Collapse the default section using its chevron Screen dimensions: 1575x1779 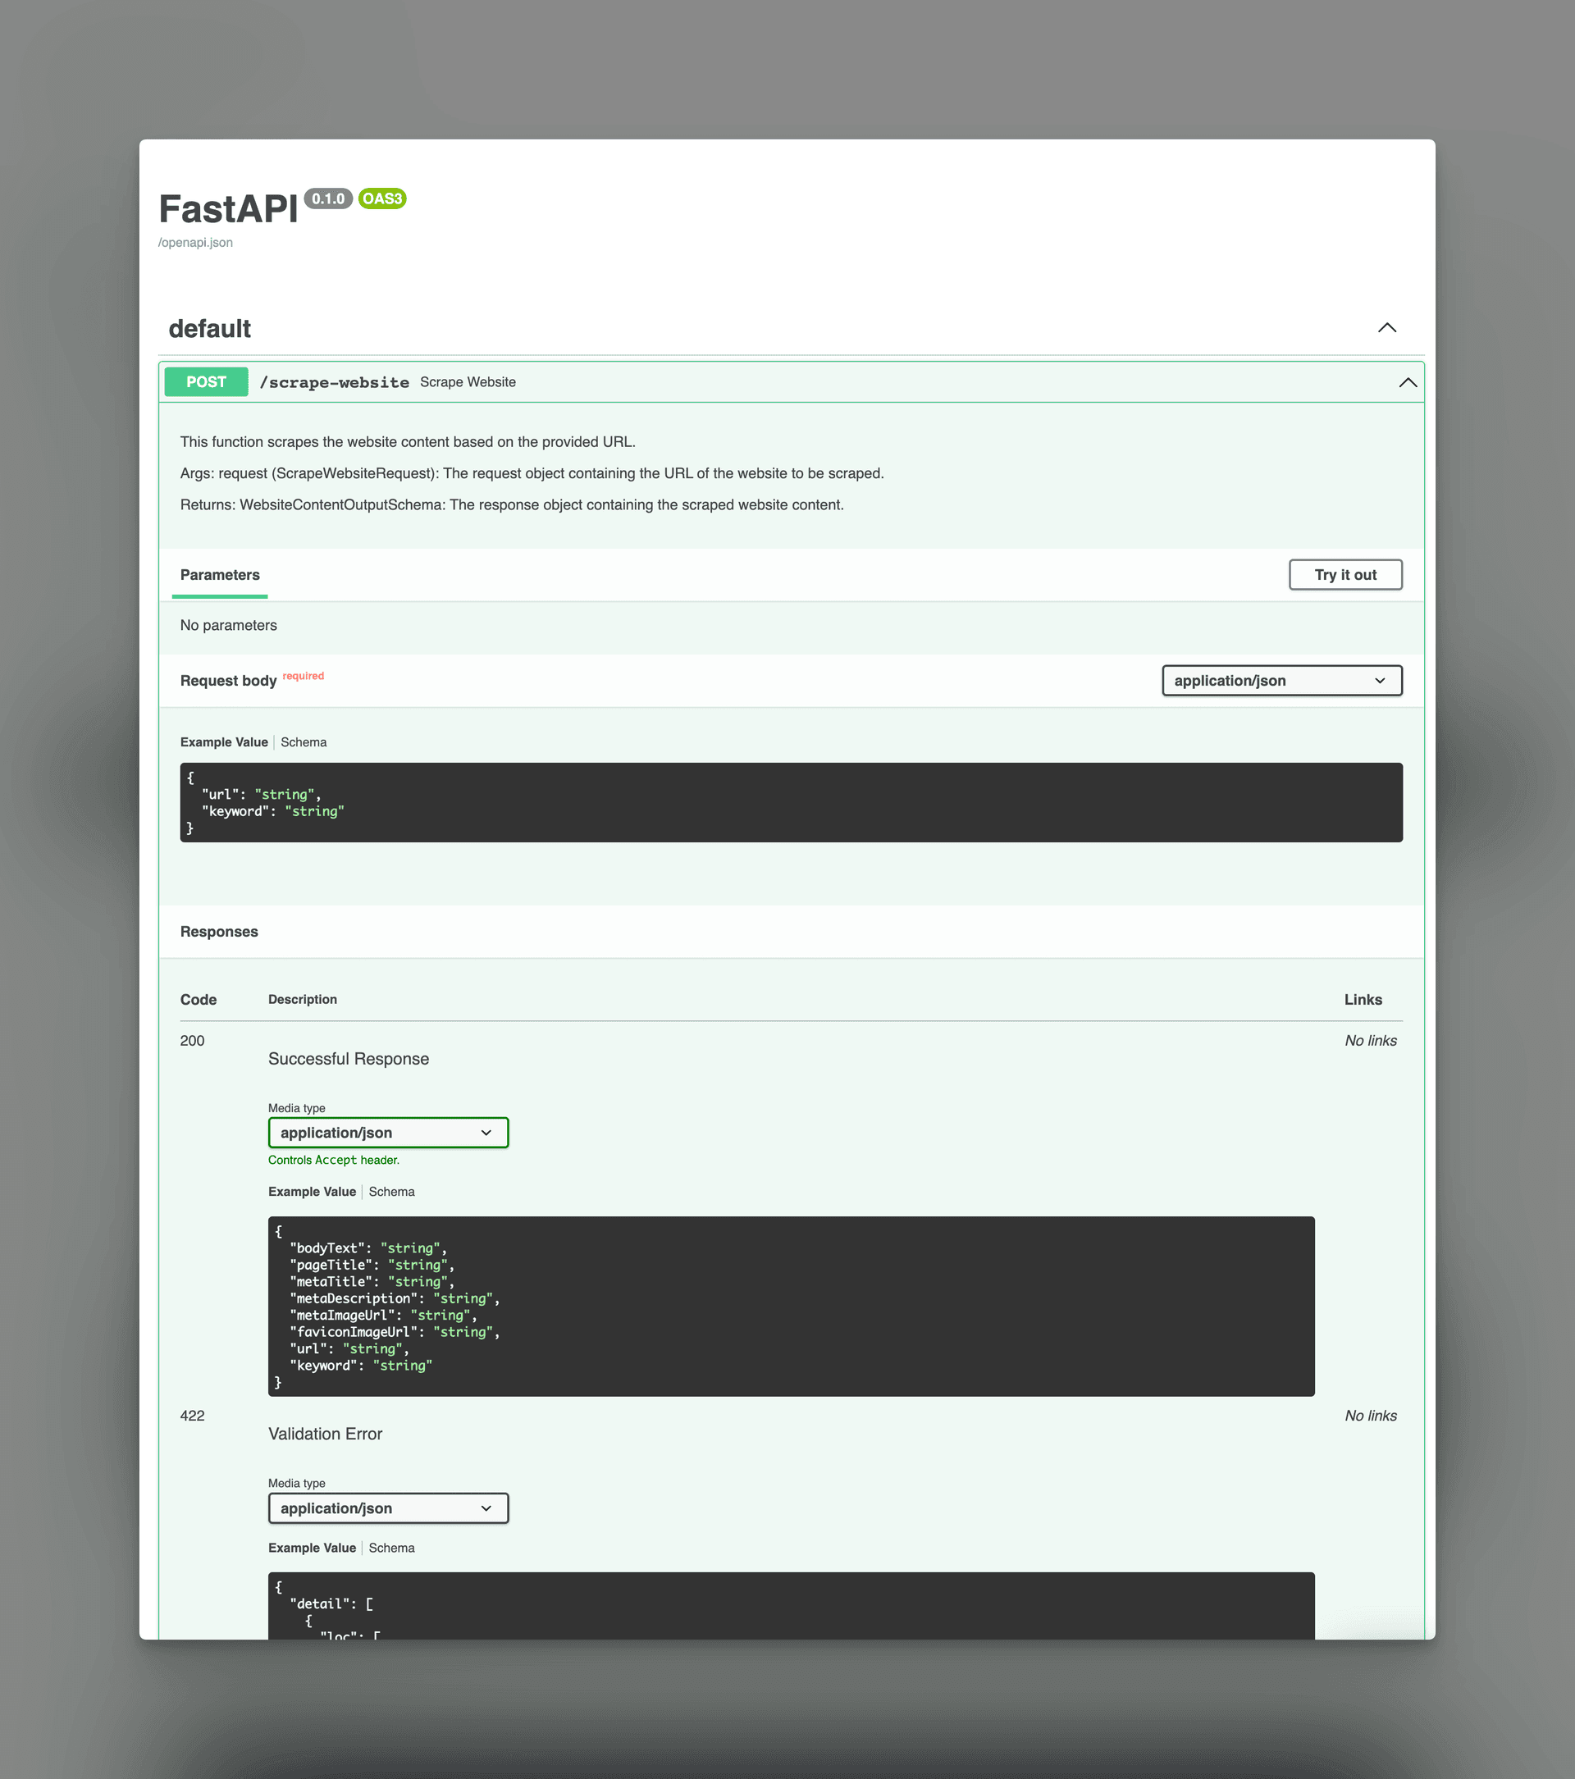pyautogui.click(x=1387, y=328)
